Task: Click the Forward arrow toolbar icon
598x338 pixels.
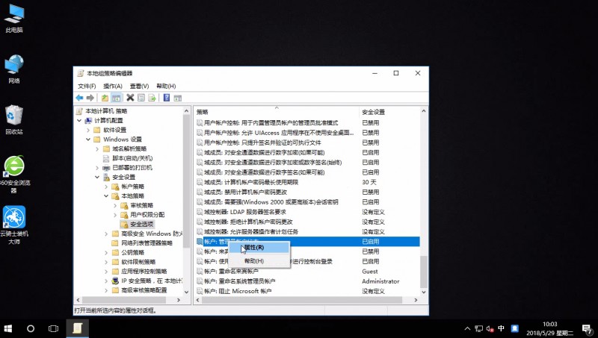Action: 90,98
